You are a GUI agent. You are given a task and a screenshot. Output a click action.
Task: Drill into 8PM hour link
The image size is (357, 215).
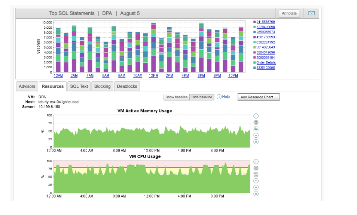tap(217, 76)
